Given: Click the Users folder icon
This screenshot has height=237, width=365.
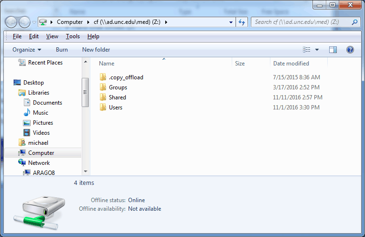Looking at the screenshot, I should point(103,107).
